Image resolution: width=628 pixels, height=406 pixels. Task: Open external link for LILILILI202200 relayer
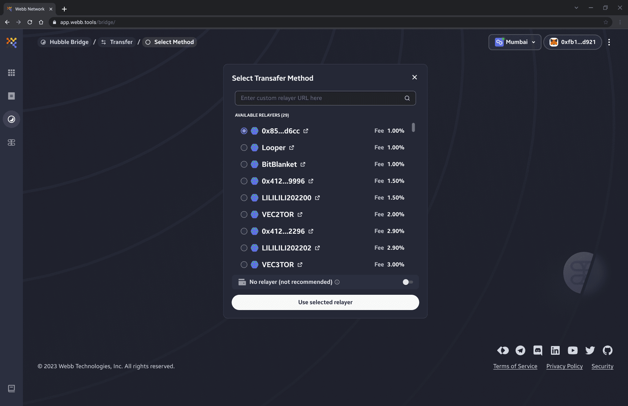(x=317, y=198)
